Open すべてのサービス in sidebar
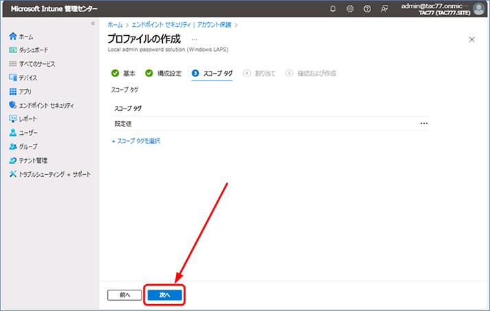Screen dimensions: 490x311 tap(32, 64)
